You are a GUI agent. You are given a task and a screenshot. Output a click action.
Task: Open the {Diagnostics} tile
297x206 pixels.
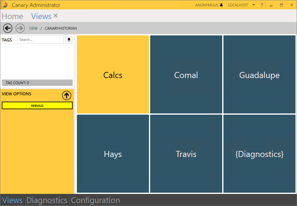click(259, 154)
